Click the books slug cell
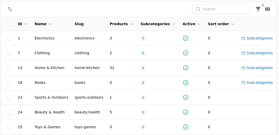The width and height of the screenshot is (279, 135). coord(80,83)
